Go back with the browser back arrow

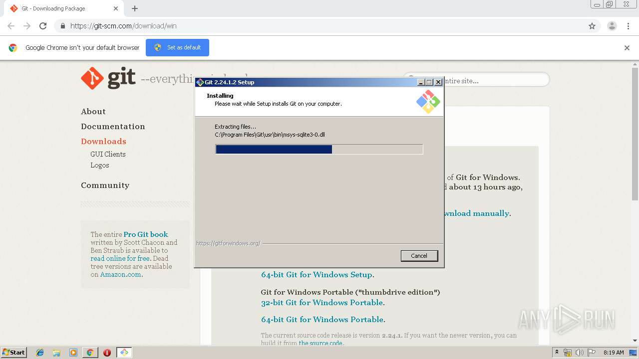[11, 26]
